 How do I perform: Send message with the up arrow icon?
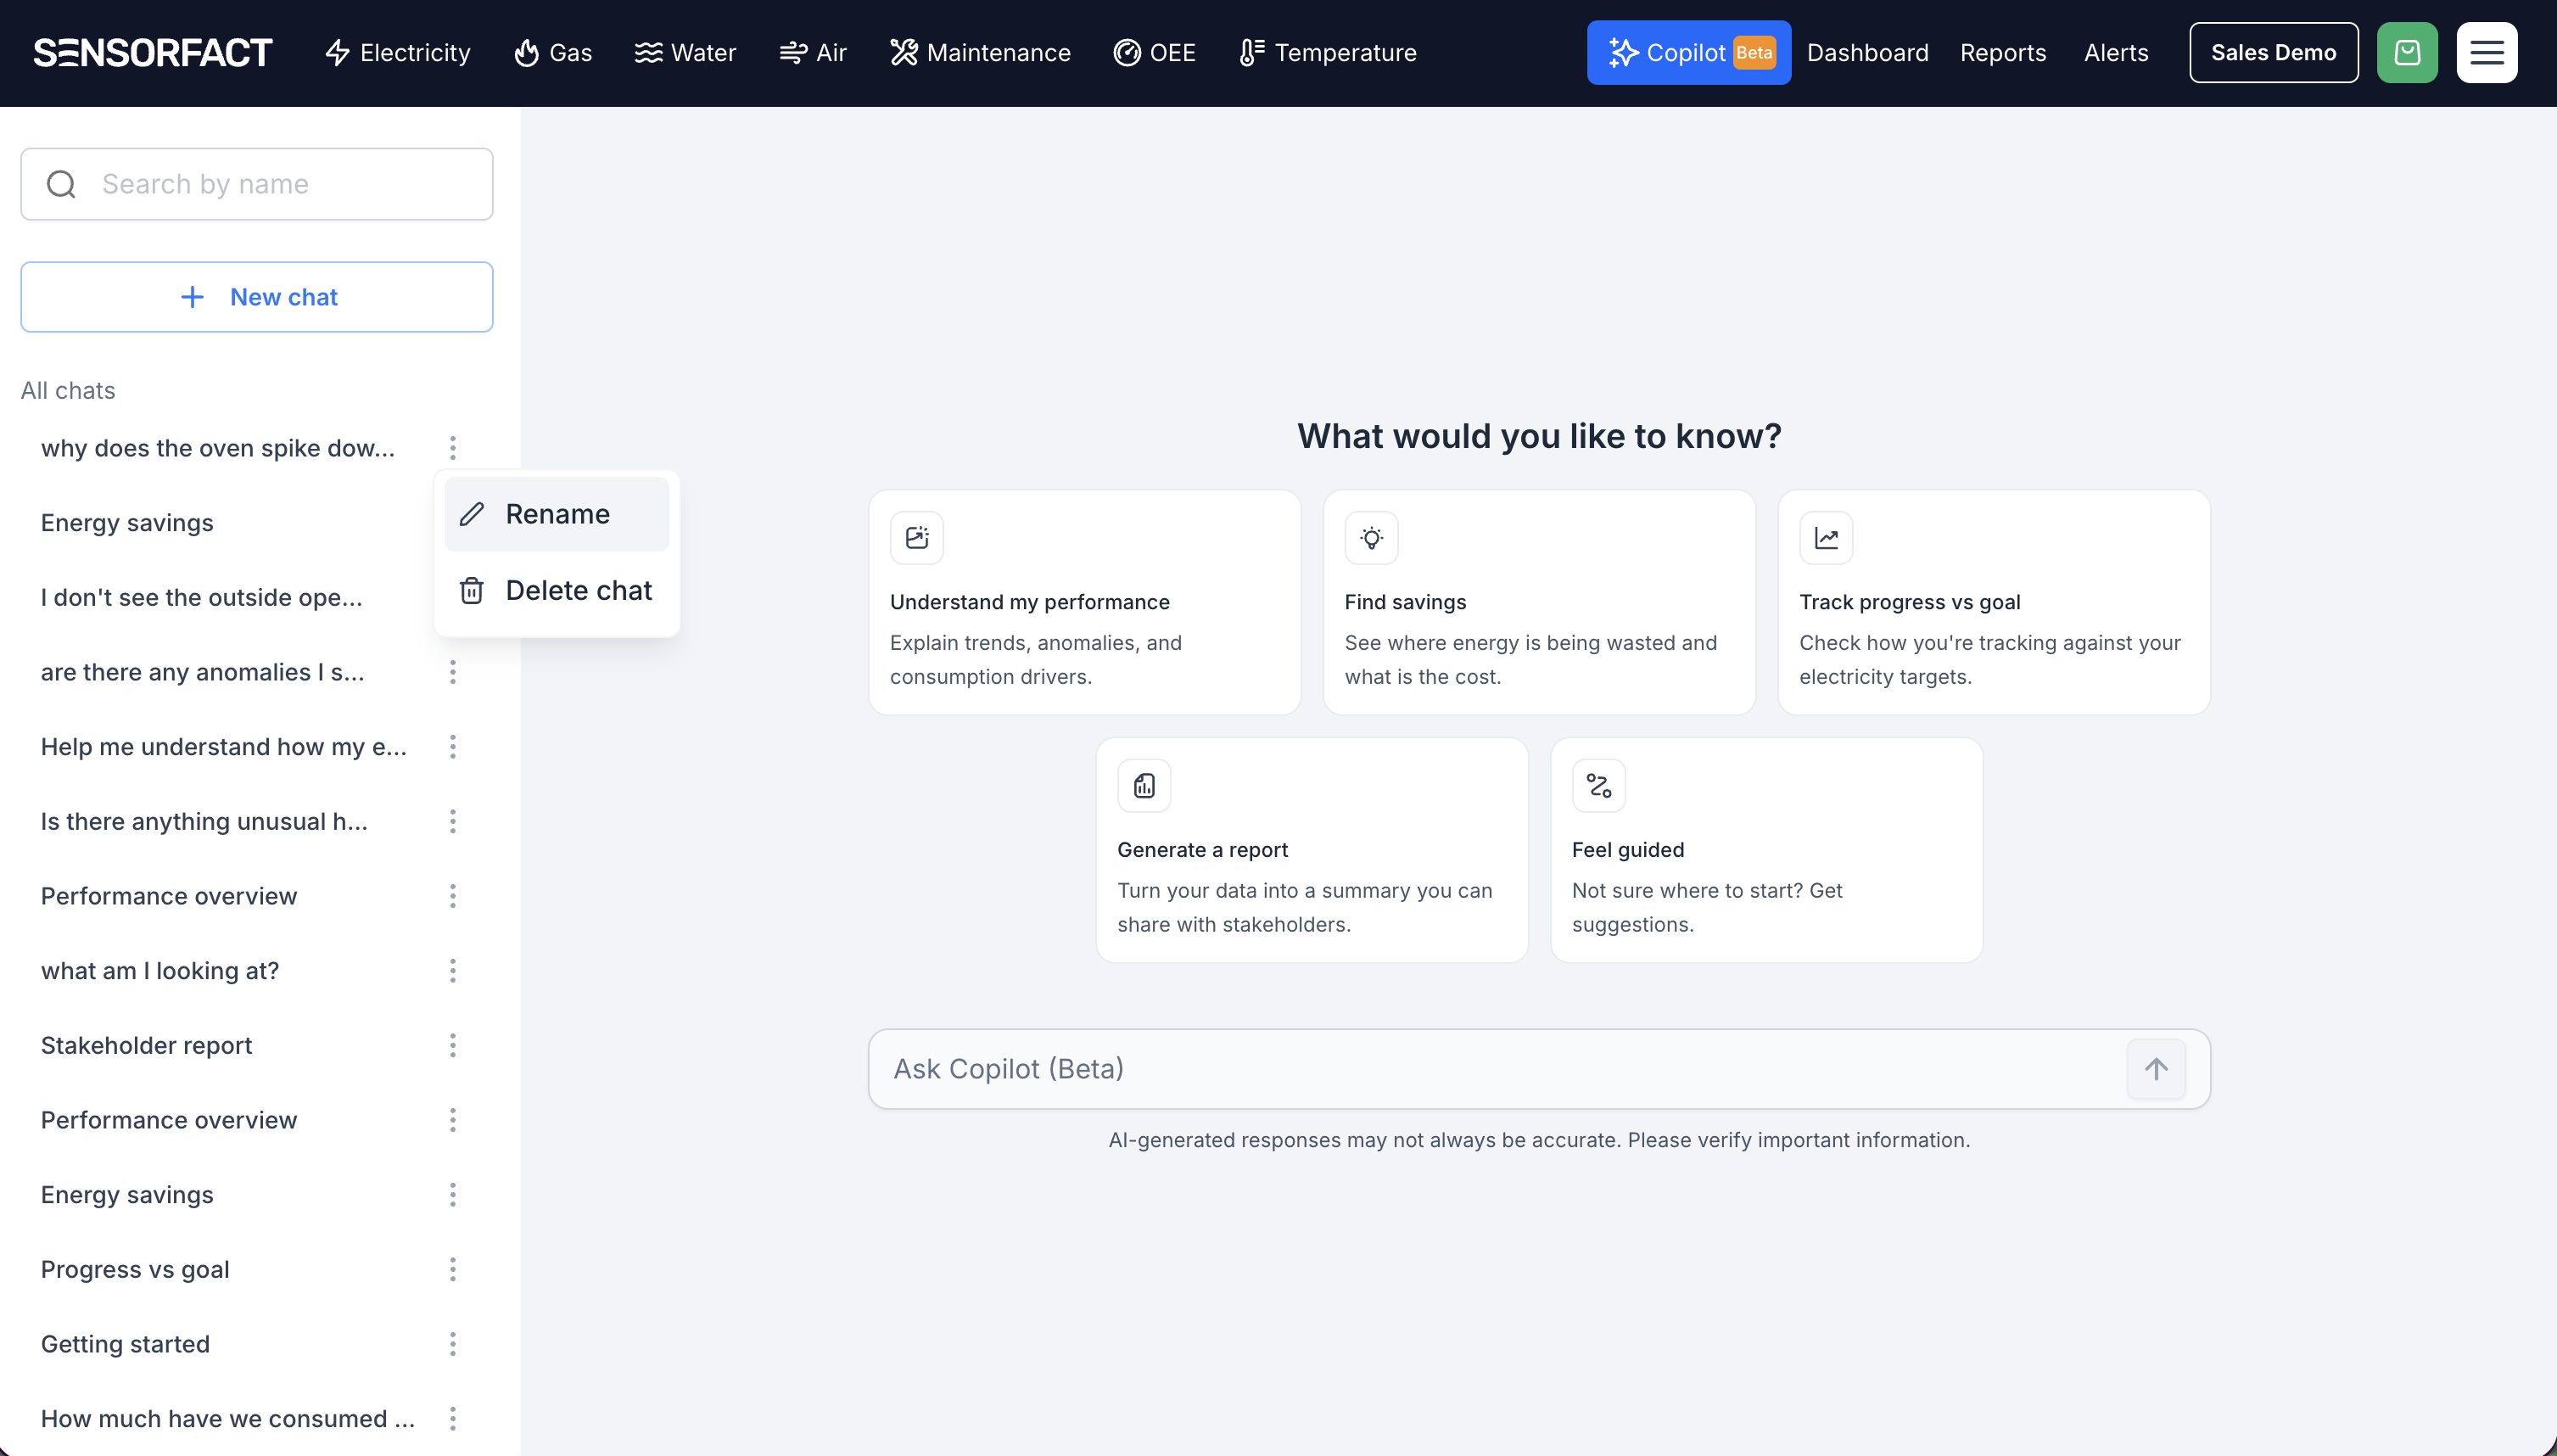(2155, 1069)
